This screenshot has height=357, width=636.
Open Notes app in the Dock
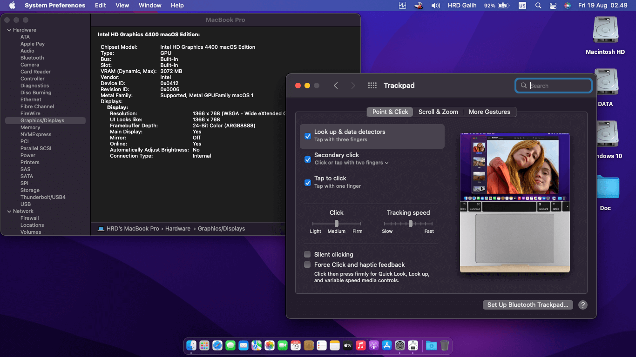tap(335, 345)
